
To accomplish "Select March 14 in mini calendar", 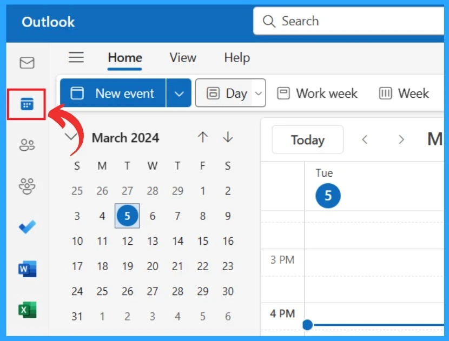I will pos(177,241).
